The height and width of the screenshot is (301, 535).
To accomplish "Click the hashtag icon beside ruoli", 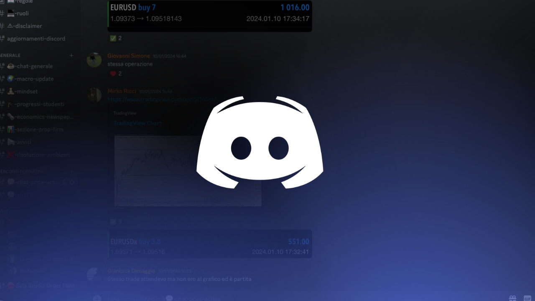I will (x=2, y=13).
